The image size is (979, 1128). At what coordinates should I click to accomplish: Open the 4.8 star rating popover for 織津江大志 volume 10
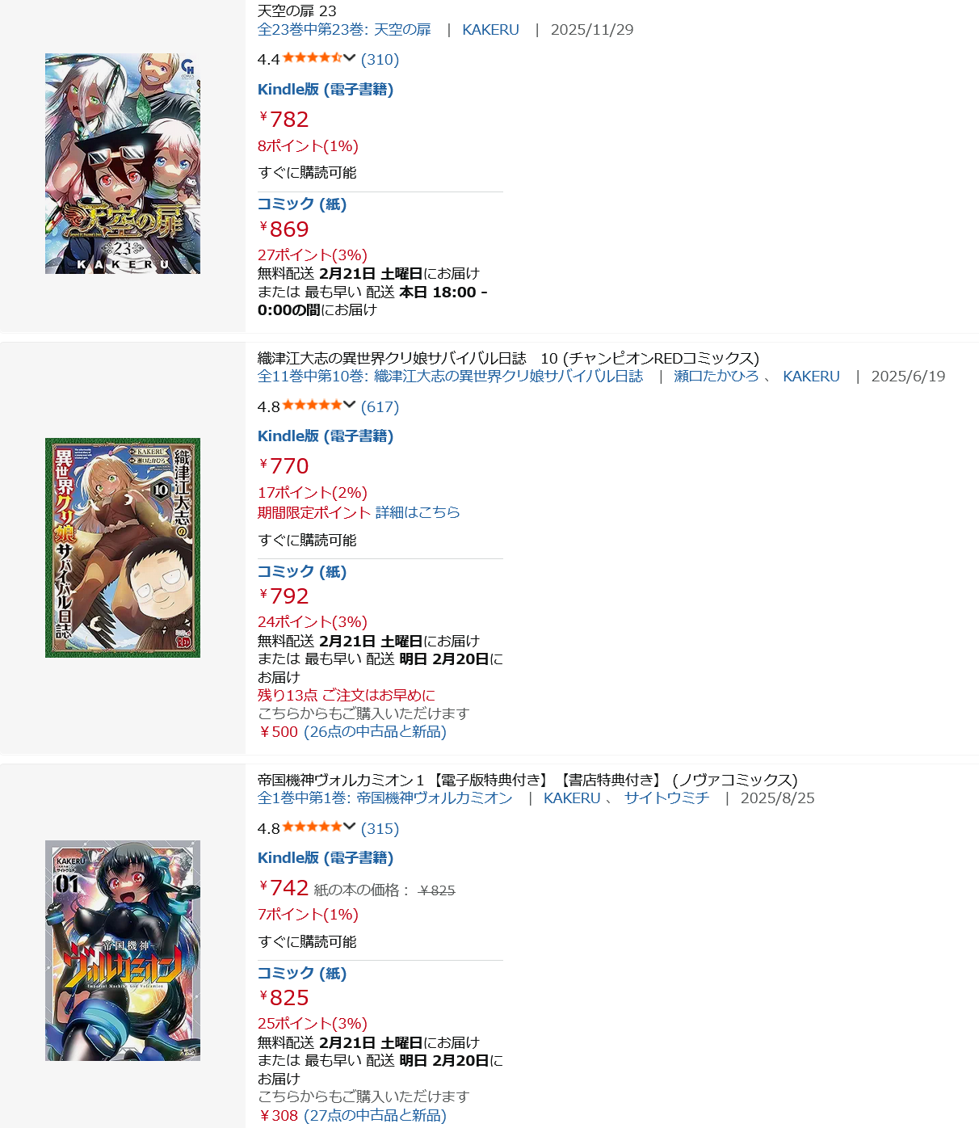coord(312,406)
